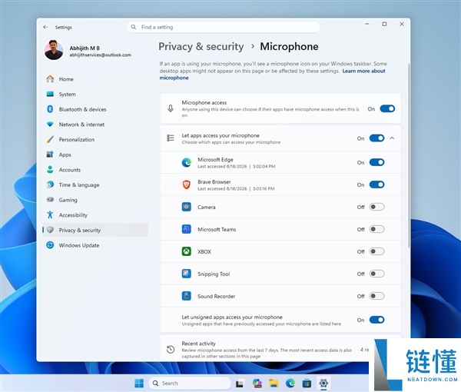Screen dimensions: 461x392
Task: Click the microphone icon beside Microphone access
Action: 171,108
